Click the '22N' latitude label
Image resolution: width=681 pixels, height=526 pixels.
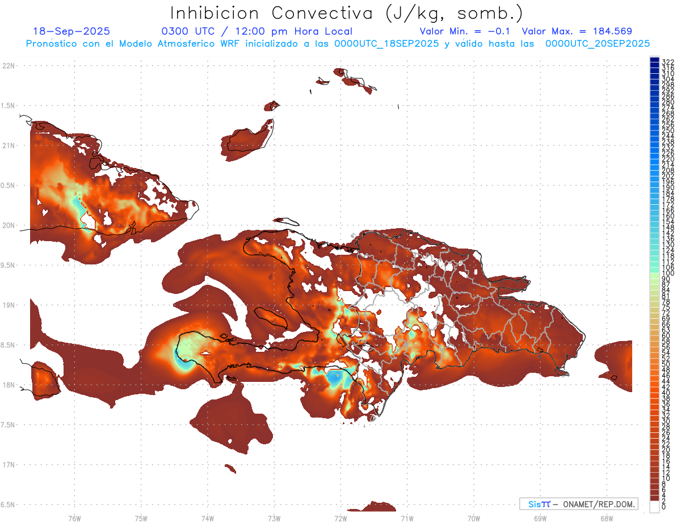click(8, 65)
